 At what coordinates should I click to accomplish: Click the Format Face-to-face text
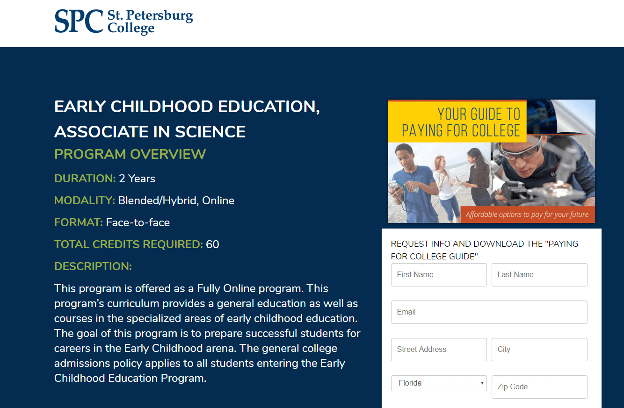[112, 222]
